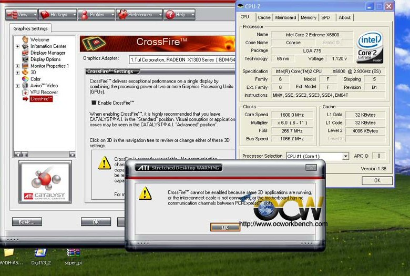Viewport: 410px width, 276px height.
Task: Expand the 3D tree node
Action: (17, 73)
